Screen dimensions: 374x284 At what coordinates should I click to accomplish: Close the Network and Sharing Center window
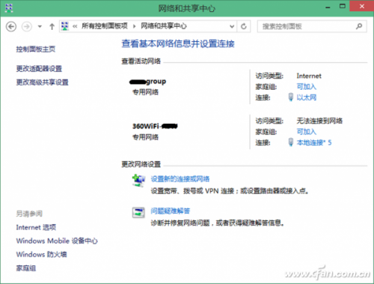[x=362, y=6]
